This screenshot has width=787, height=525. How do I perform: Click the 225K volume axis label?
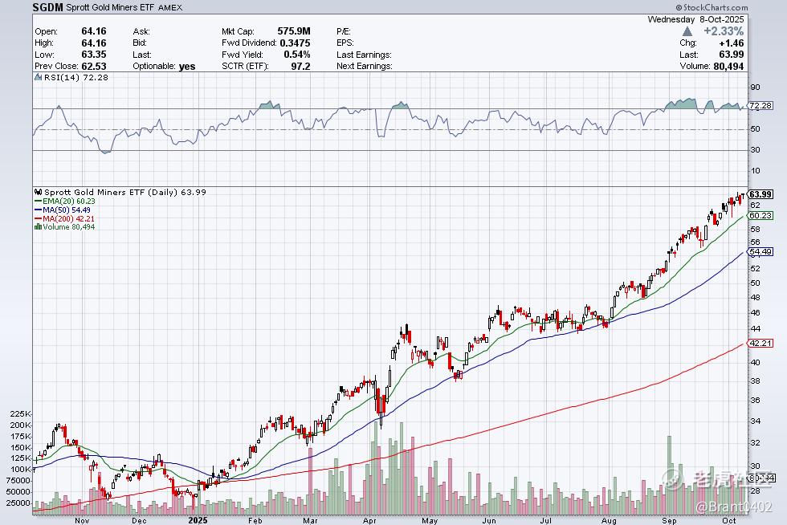[x=21, y=414]
